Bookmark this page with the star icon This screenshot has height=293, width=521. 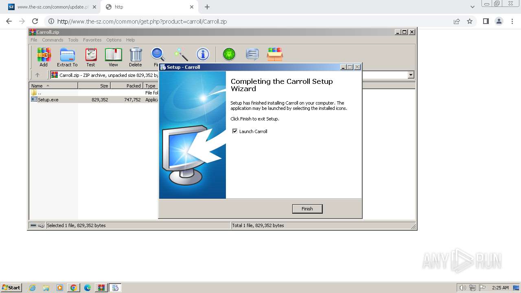tap(470, 21)
